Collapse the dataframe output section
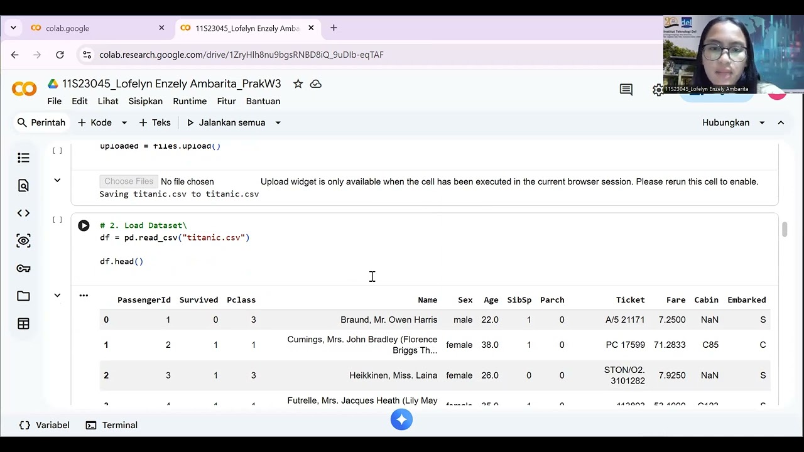Image resolution: width=804 pixels, height=452 pixels. (57, 295)
